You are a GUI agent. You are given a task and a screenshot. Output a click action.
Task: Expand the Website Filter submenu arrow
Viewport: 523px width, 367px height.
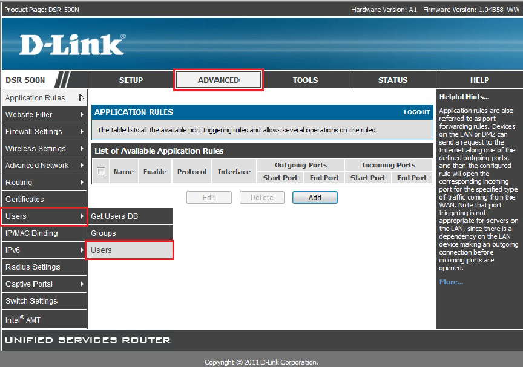point(82,114)
